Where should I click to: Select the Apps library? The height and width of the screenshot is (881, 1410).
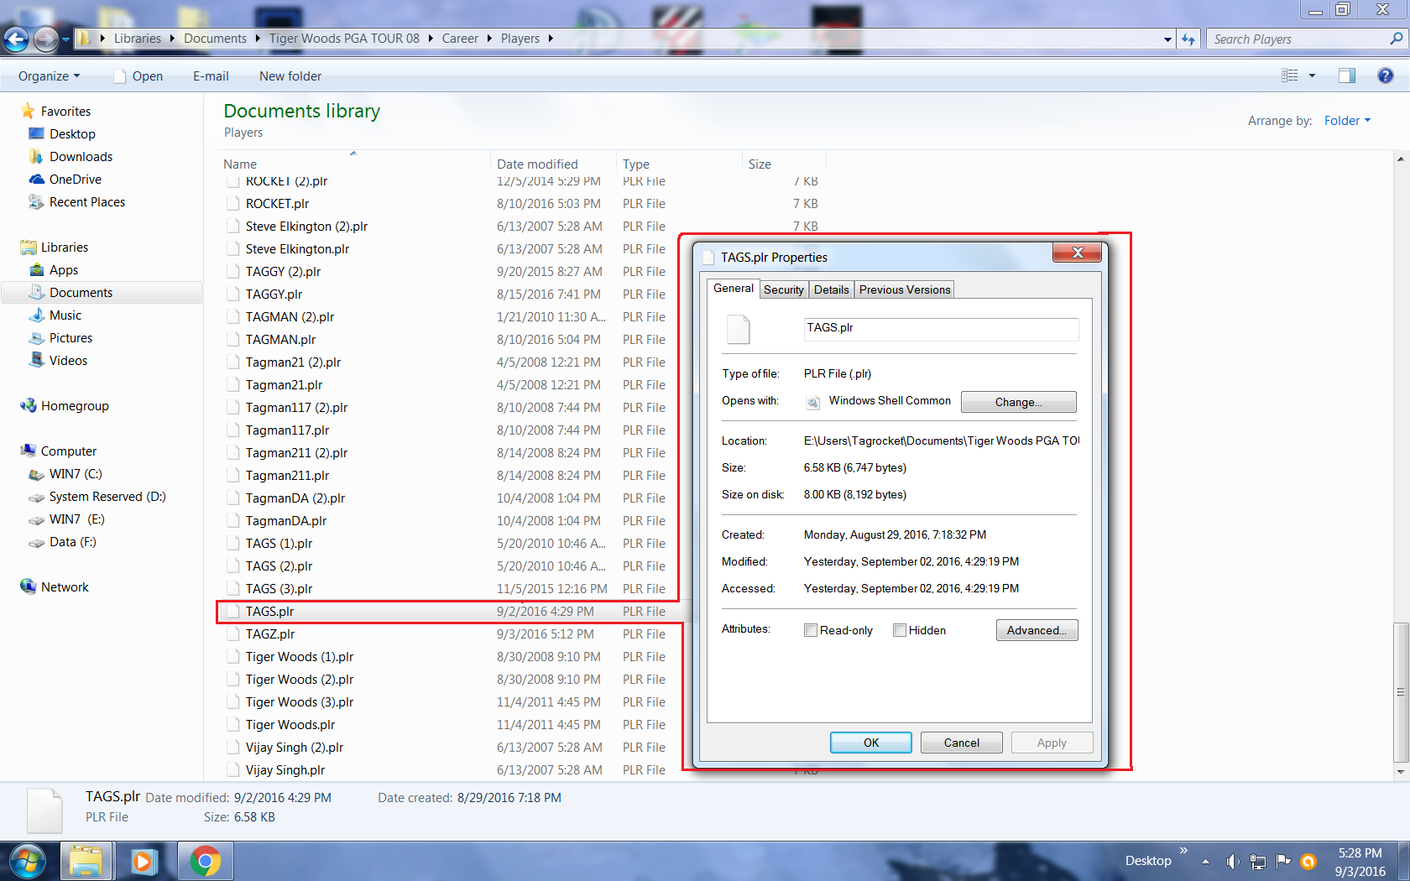pyautogui.click(x=64, y=270)
